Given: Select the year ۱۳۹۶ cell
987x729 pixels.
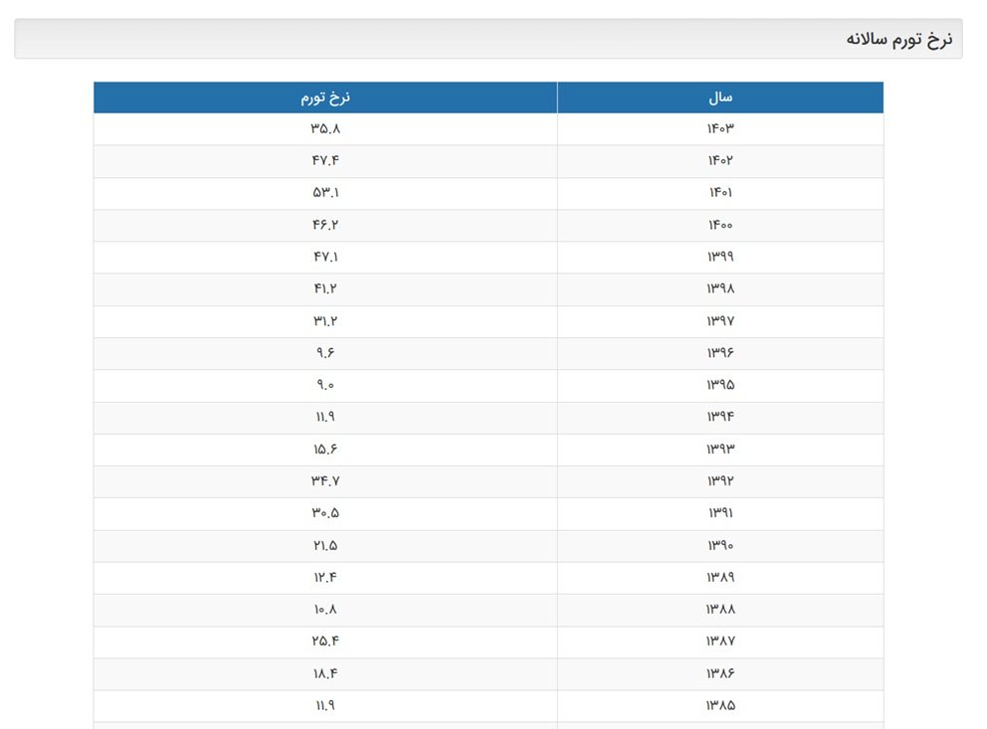Looking at the screenshot, I should point(720,353).
